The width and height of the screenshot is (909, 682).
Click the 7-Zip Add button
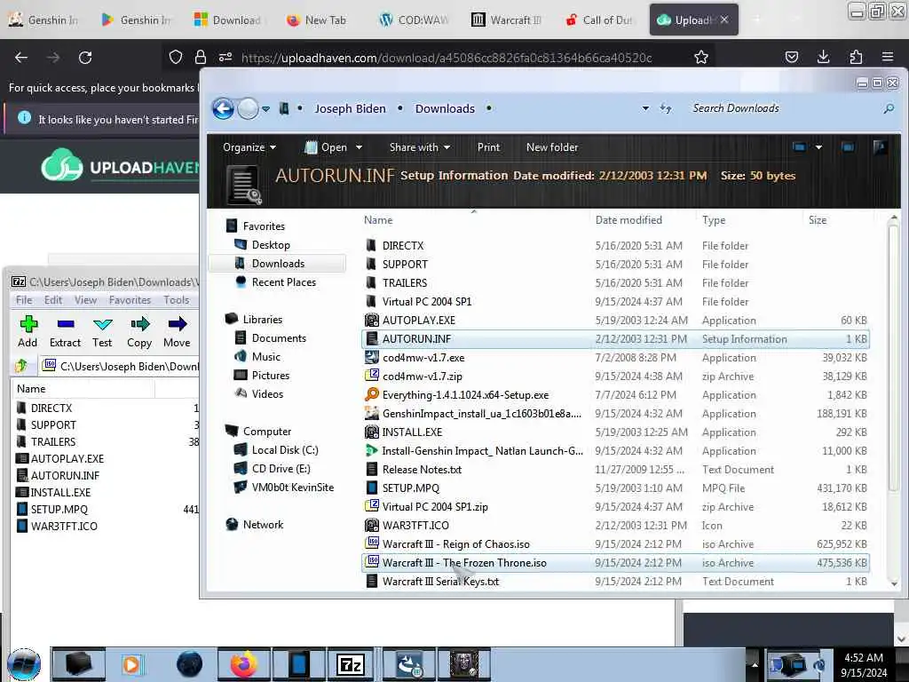(x=28, y=332)
